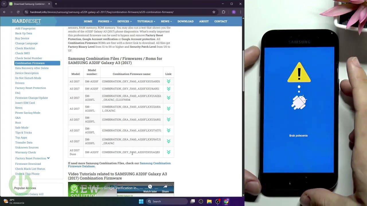
Task: Download A320FLXXU3ARI1 firmware via its arrow
Action: [x=169, y=120]
